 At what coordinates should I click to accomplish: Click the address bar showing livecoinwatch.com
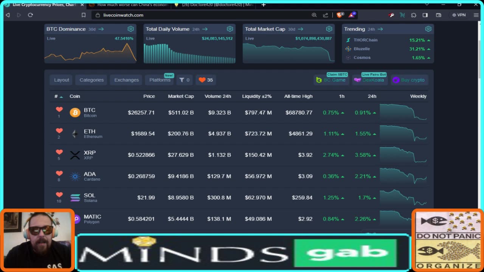pyautogui.click(x=200, y=15)
